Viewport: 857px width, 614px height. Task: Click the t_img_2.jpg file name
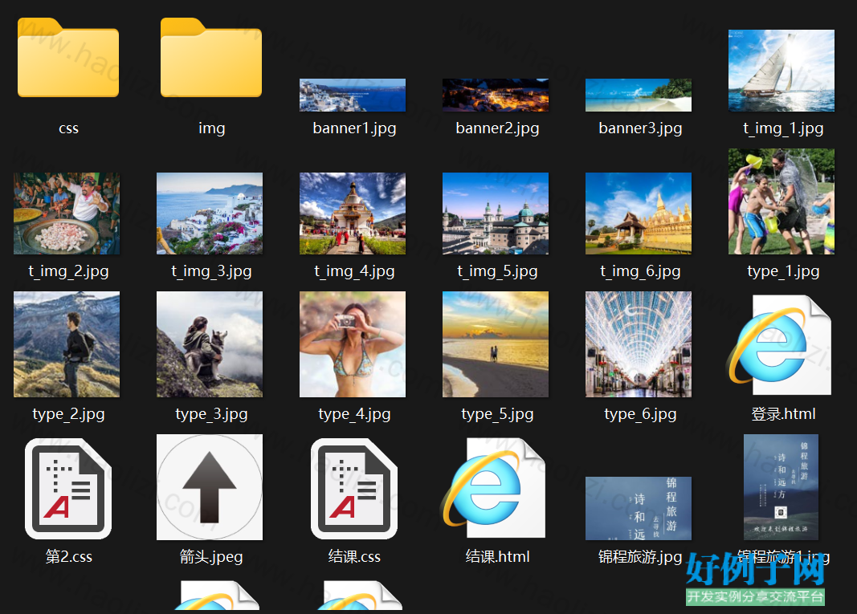68,271
